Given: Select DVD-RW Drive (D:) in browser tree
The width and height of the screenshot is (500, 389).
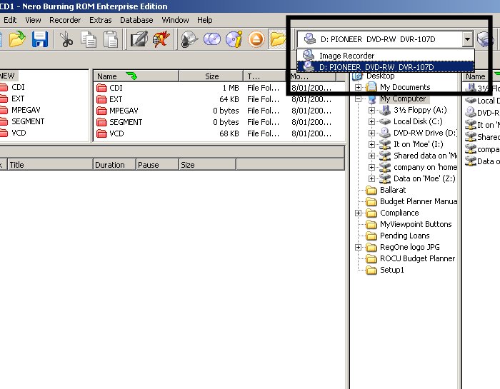Looking at the screenshot, I should (425, 133).
